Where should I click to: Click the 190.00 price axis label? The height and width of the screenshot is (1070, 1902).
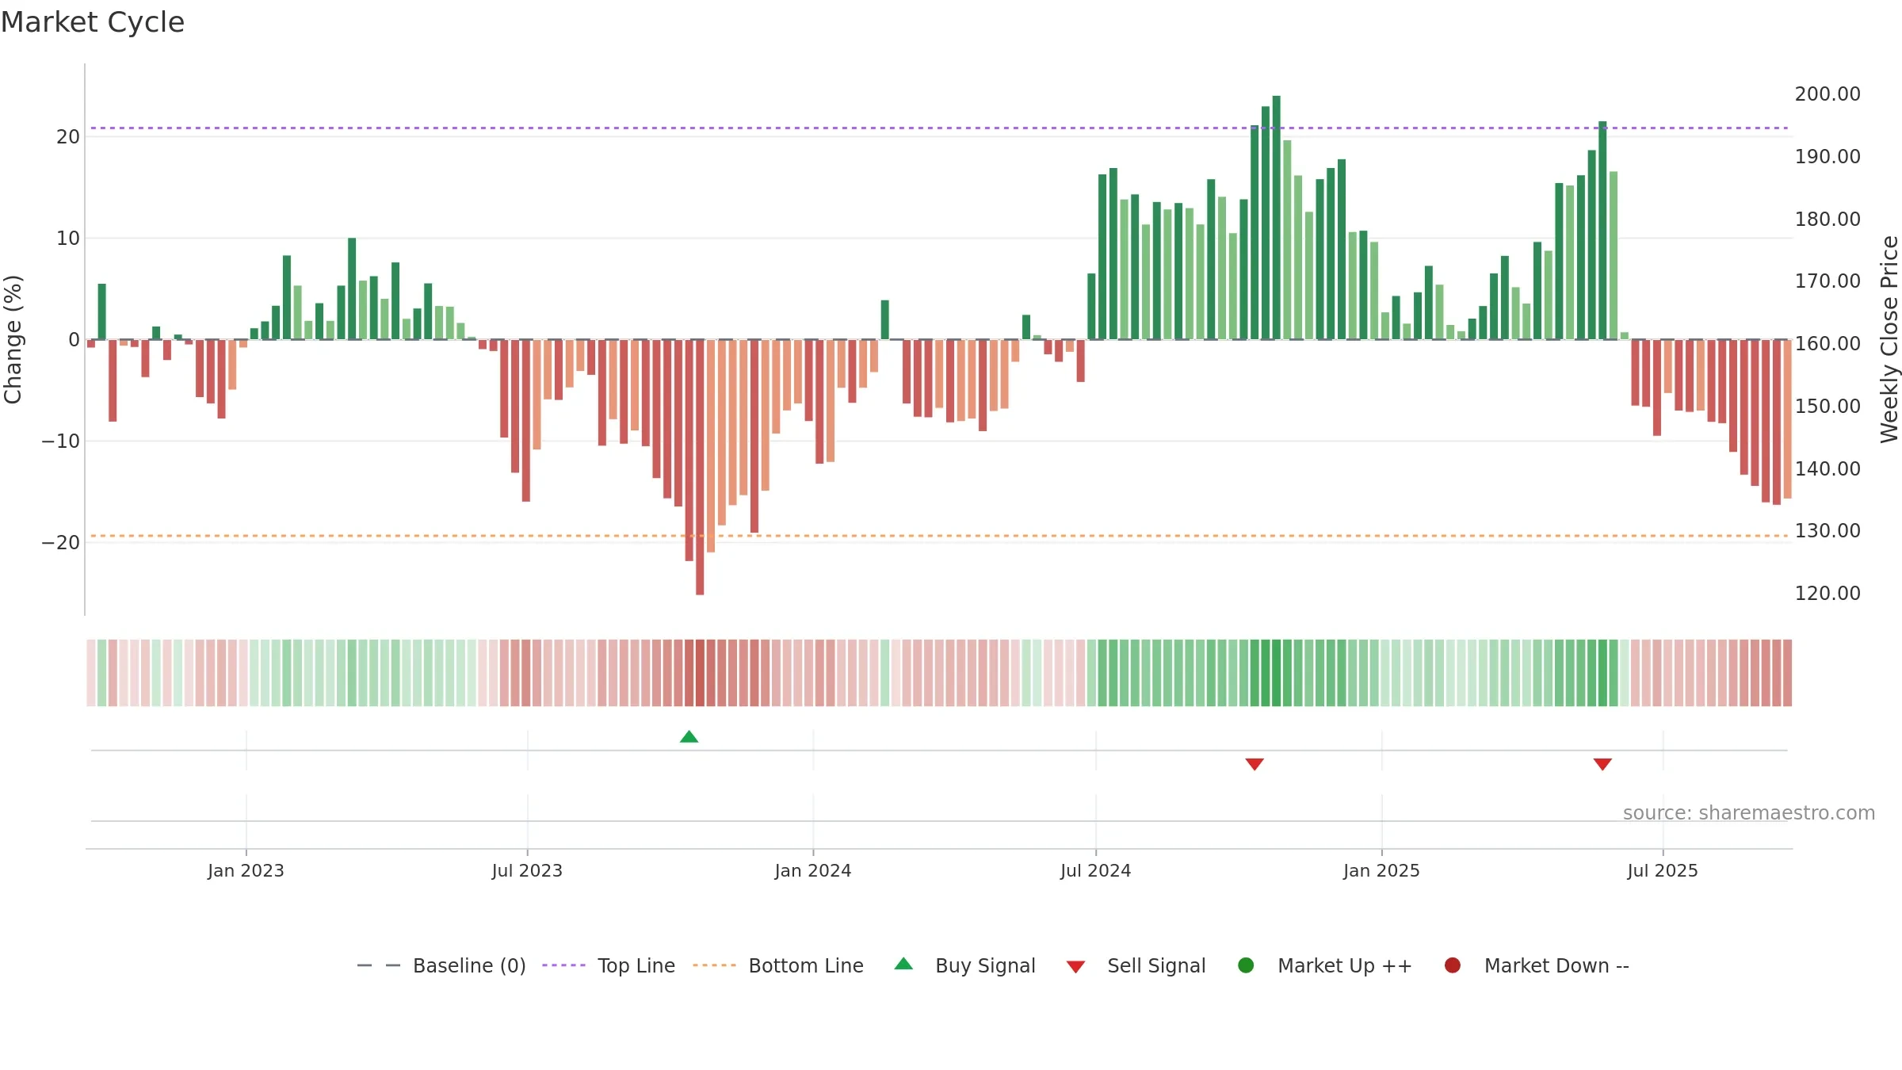coord(1828,156)
